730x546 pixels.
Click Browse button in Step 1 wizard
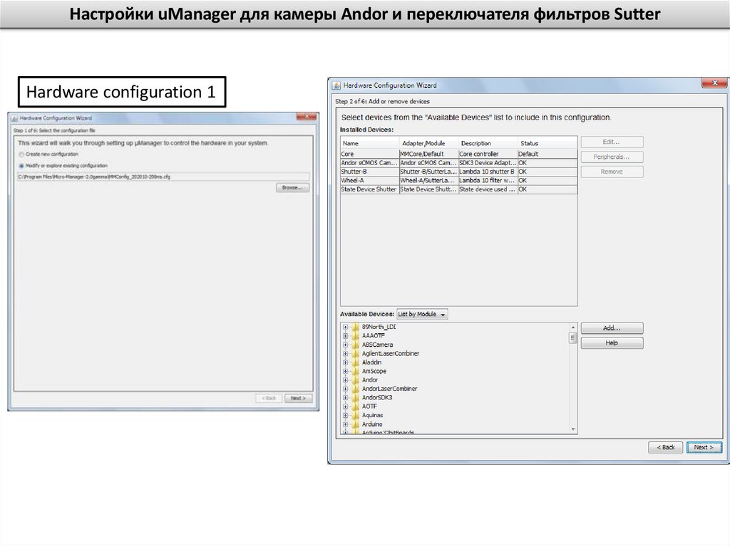(292, 187)
